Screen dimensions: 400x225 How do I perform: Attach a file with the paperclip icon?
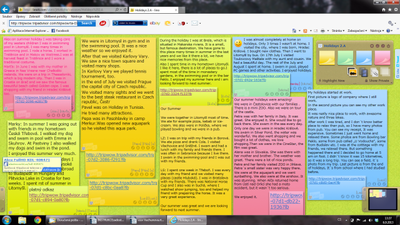[374, 72]
